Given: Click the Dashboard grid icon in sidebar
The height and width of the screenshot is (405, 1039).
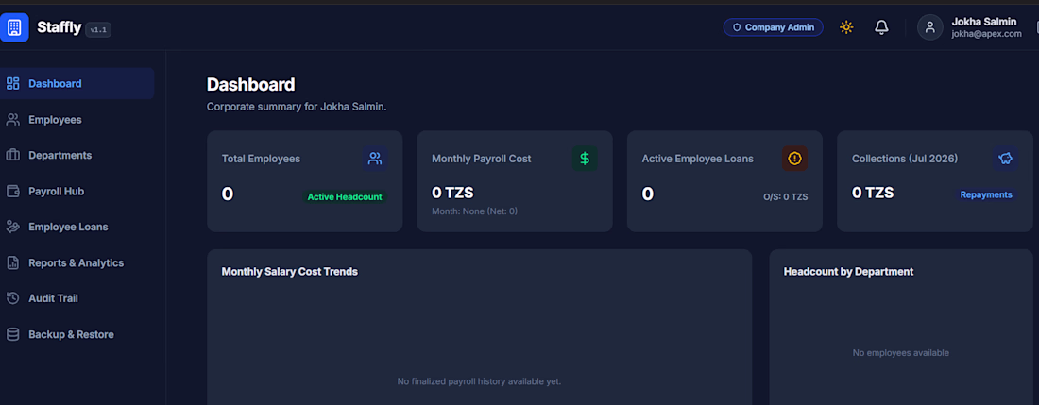Looking at the screenshot, I should 12,83.
